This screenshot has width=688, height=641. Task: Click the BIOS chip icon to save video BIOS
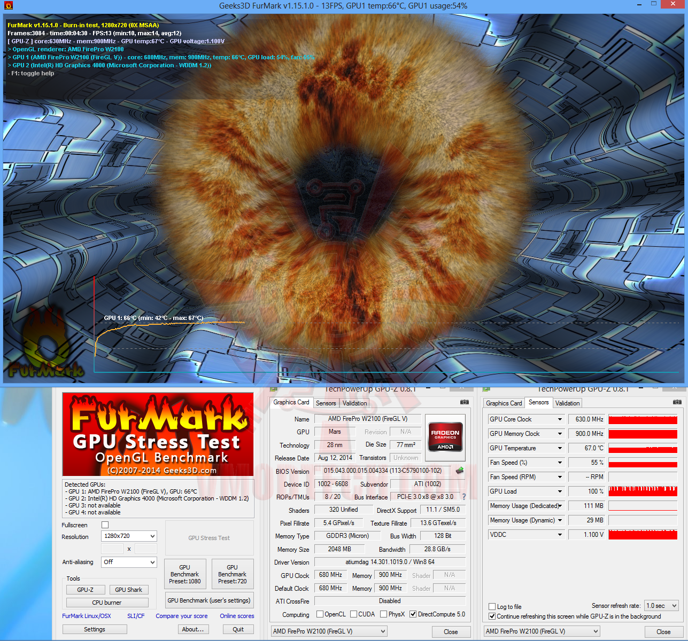[x=459, y=471]
